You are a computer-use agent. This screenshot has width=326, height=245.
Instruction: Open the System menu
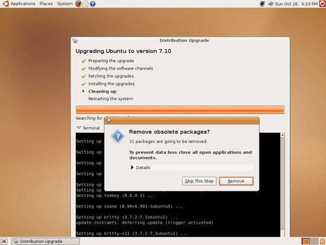[65, 4]
